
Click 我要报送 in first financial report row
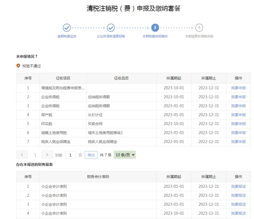point(238,186)
